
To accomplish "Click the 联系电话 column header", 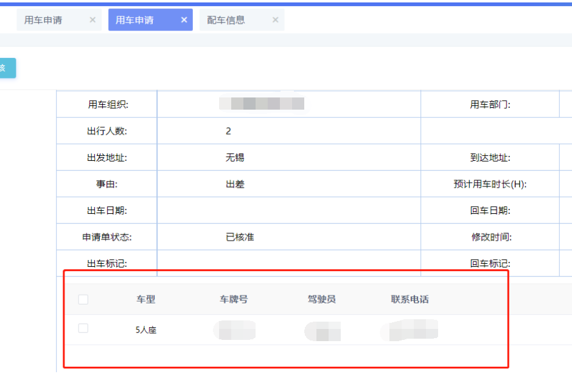I will 410,300.
